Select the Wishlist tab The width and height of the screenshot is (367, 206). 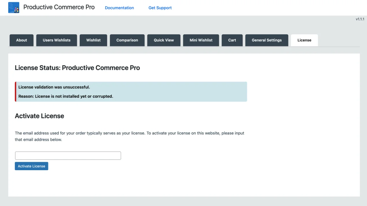pyautogui.click(x=93, y=40)
